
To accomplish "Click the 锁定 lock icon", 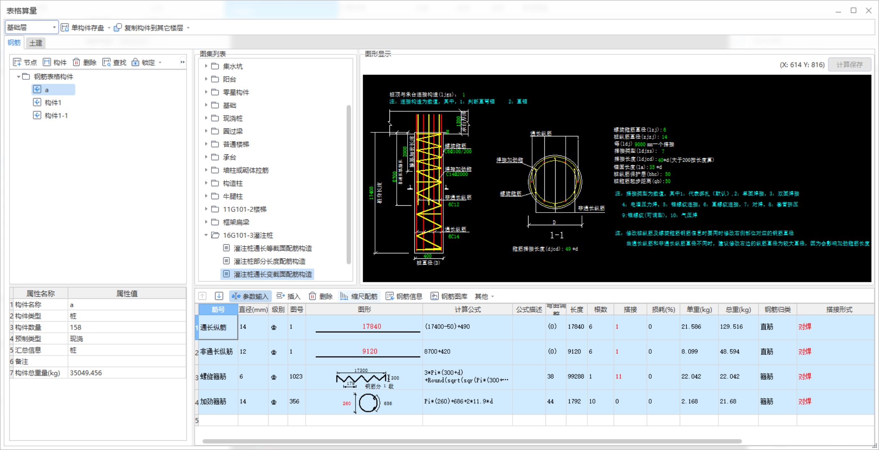I will coord(135,62).
